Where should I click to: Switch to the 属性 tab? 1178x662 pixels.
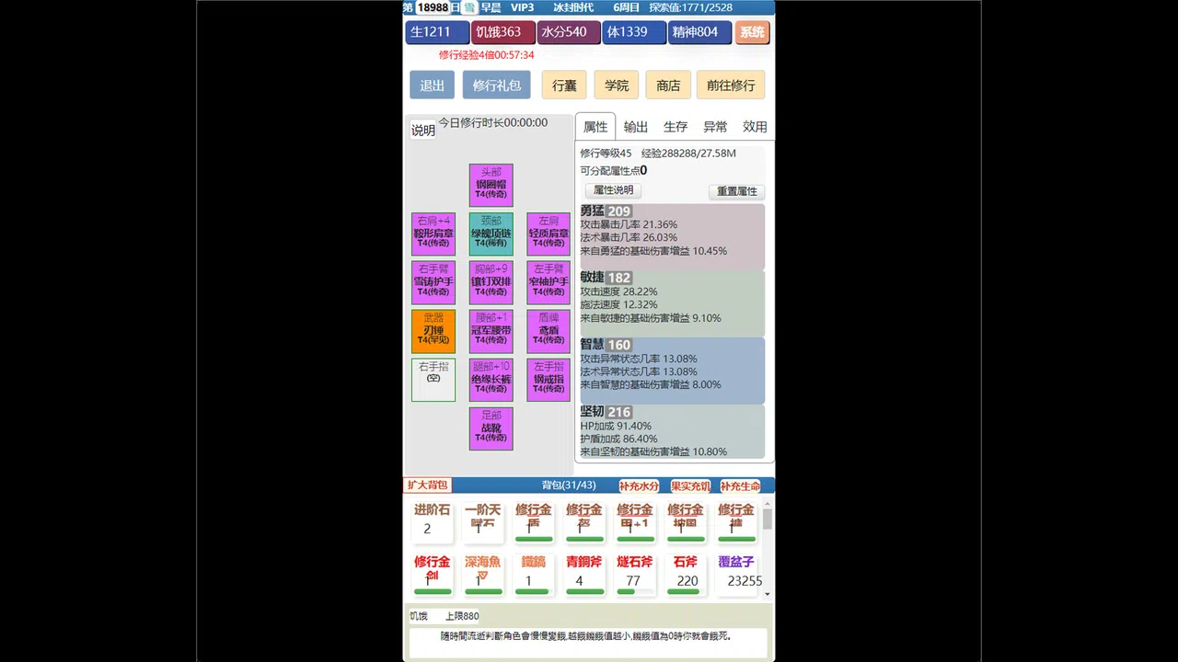point(595,127)
